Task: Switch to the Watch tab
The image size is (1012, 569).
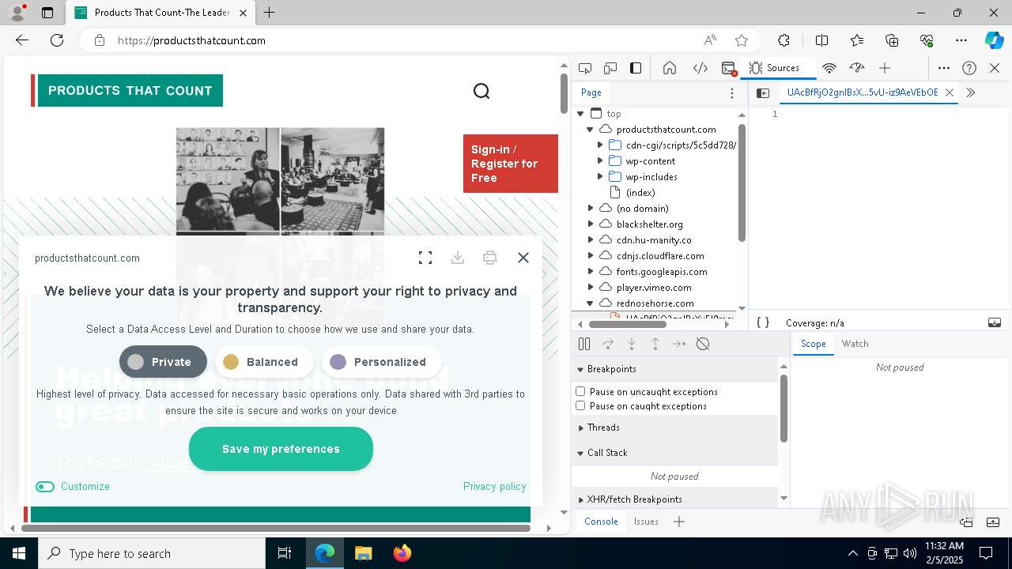Action: 855,344
